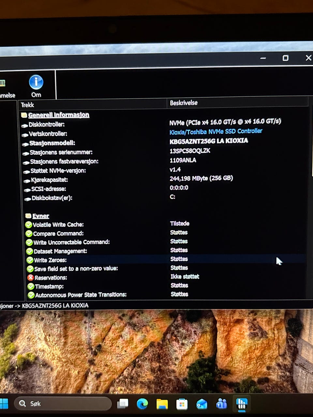This screenshot has width=313, height=417.
Task: Click green check for Autonomous Power State Transitions
Action: pyautogui.click(x=31, y=295)
